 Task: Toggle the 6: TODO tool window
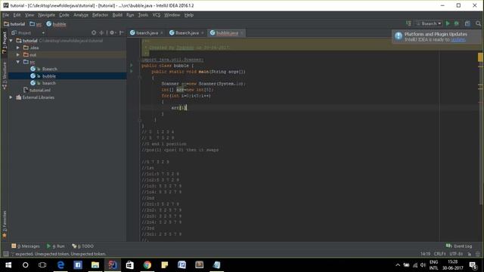82,246
